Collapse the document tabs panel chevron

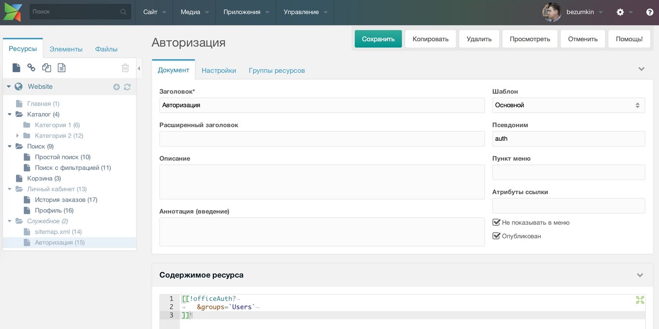[x=642, y=69]
